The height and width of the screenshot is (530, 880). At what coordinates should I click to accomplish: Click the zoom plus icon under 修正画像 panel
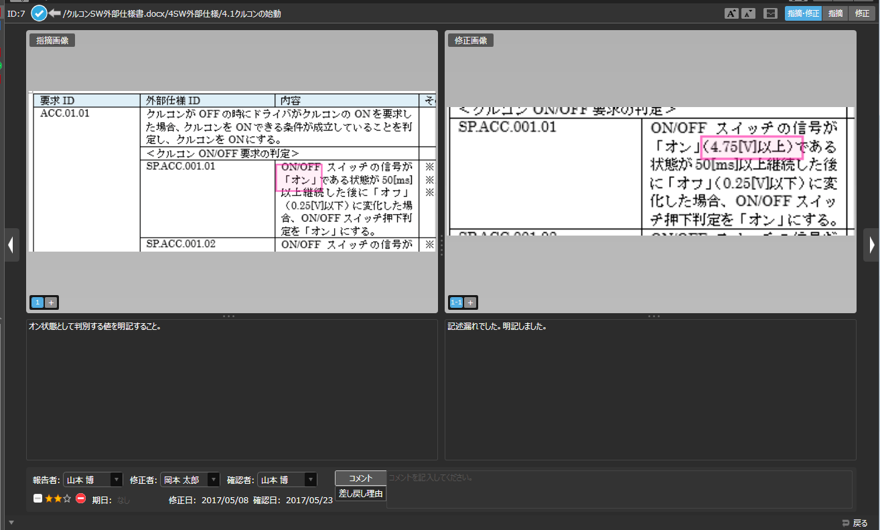471,302
